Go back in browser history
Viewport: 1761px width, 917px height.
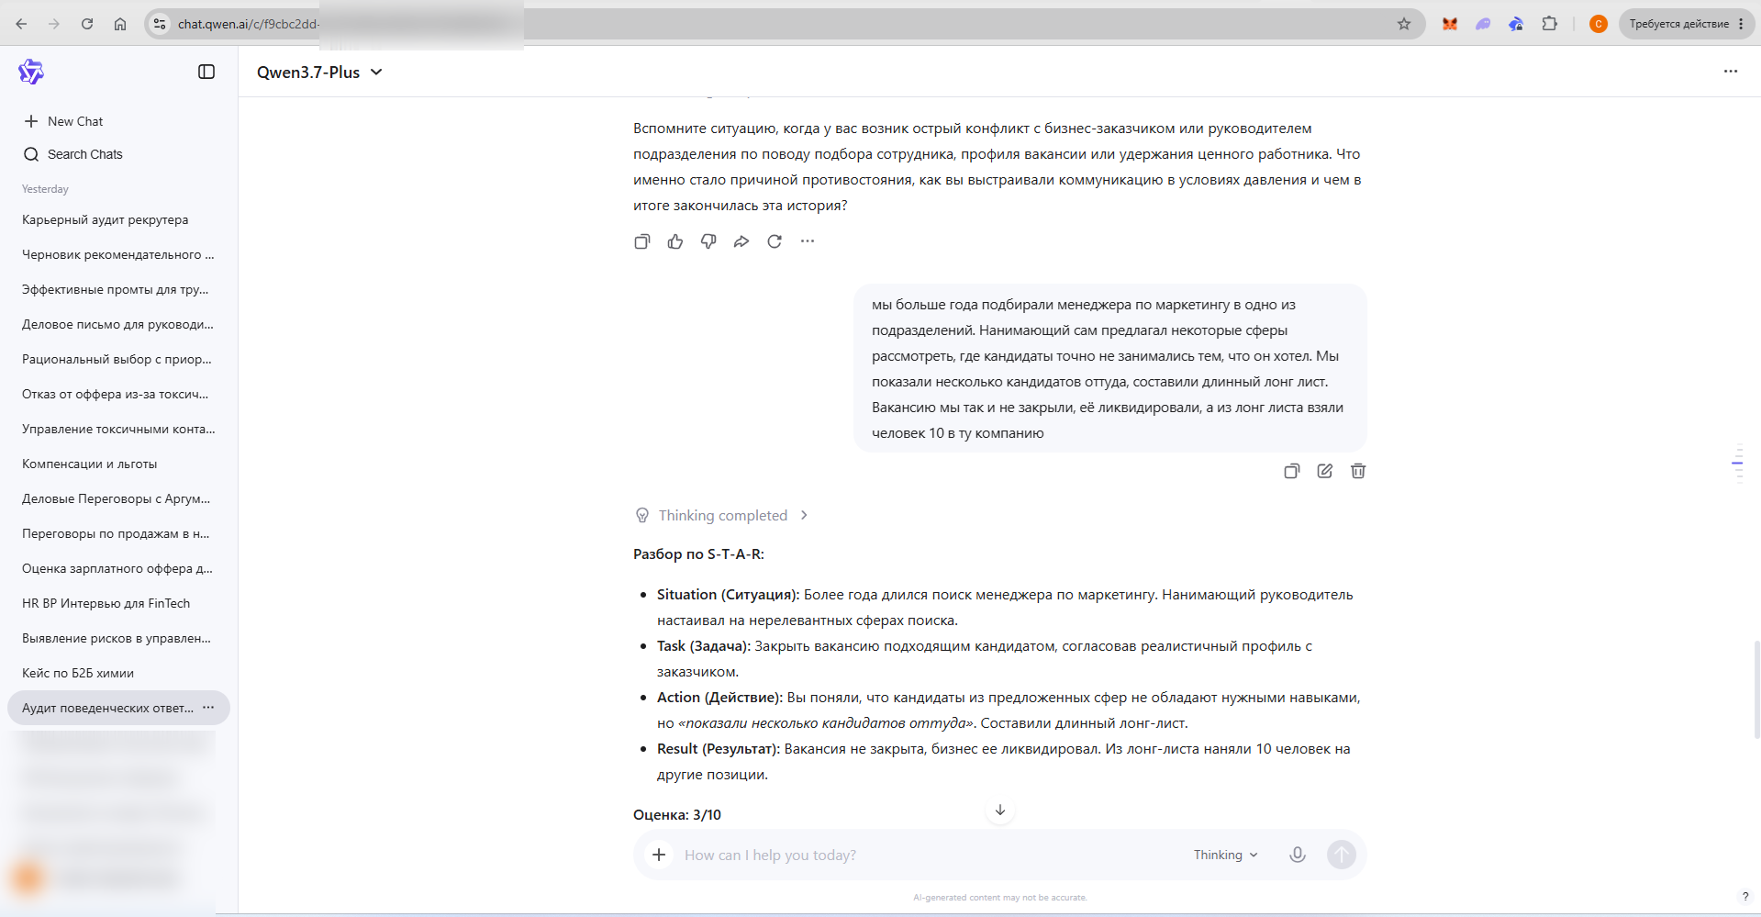point(21,24)
